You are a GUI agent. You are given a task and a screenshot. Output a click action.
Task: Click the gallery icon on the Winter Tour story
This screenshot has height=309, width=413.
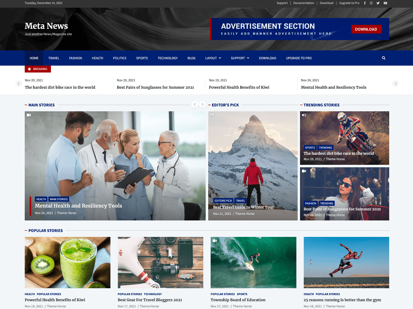212,115
